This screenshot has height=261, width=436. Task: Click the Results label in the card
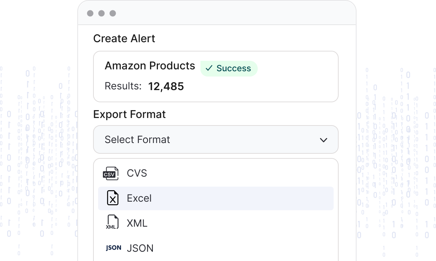click(x=123, y=86)
